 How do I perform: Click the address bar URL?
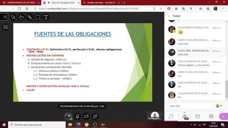pyautogui.click(x=88, y=9)
